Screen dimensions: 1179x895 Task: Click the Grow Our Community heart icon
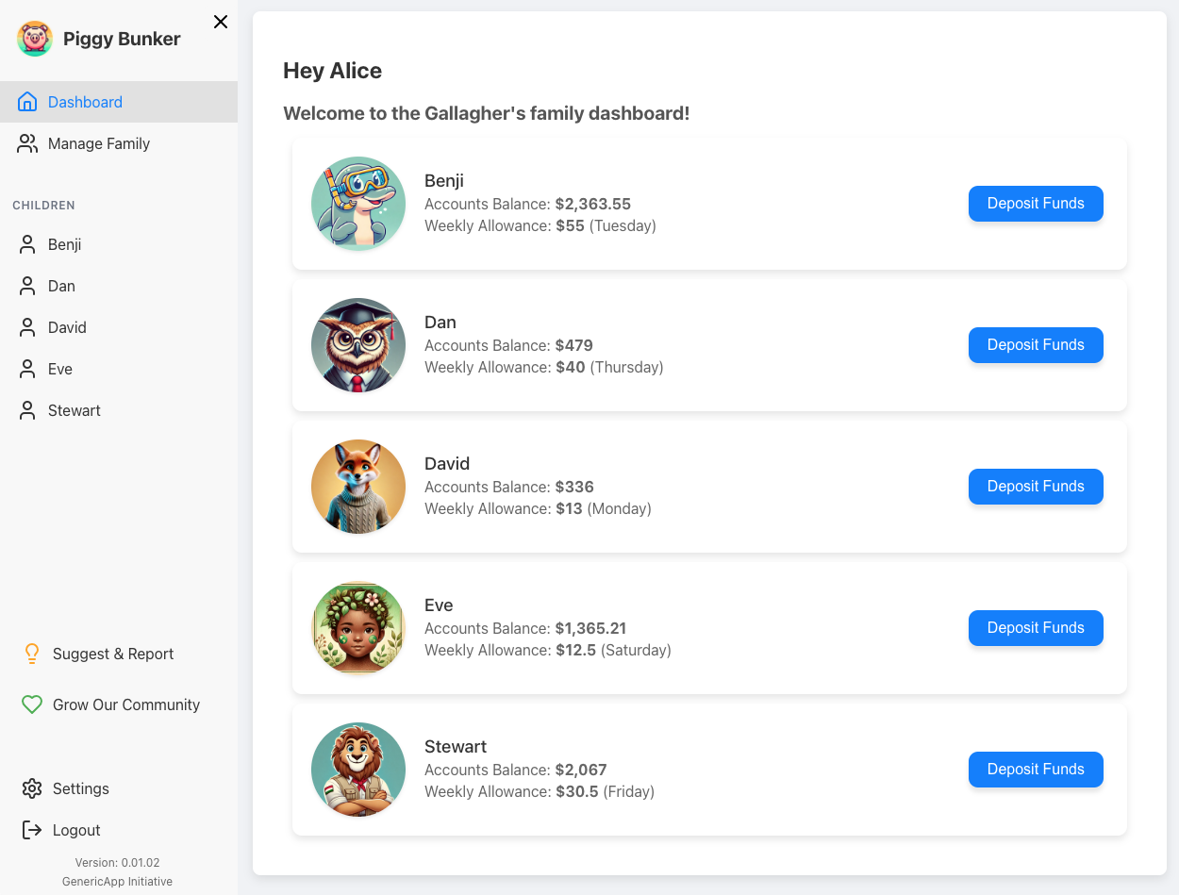pos(32,704)
